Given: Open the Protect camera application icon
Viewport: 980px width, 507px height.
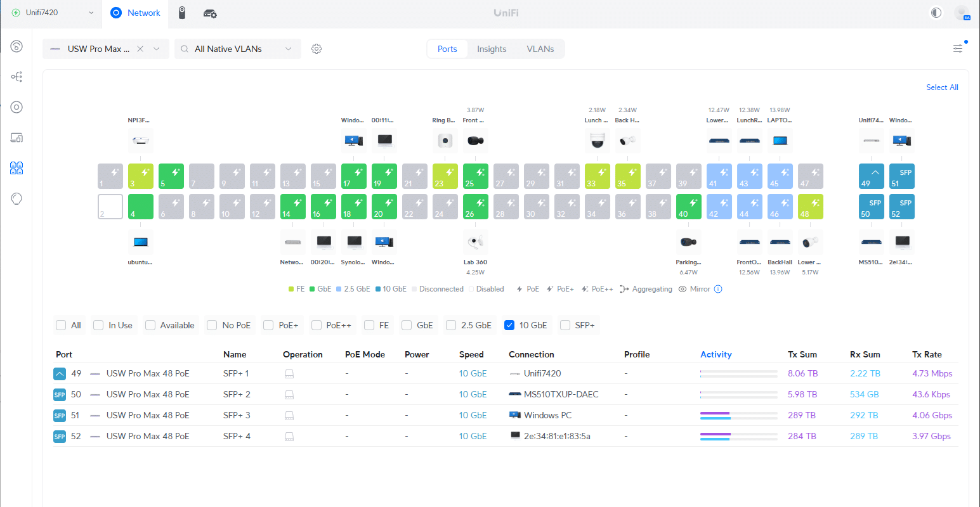Looking at the screenshot, I should 182,13.
